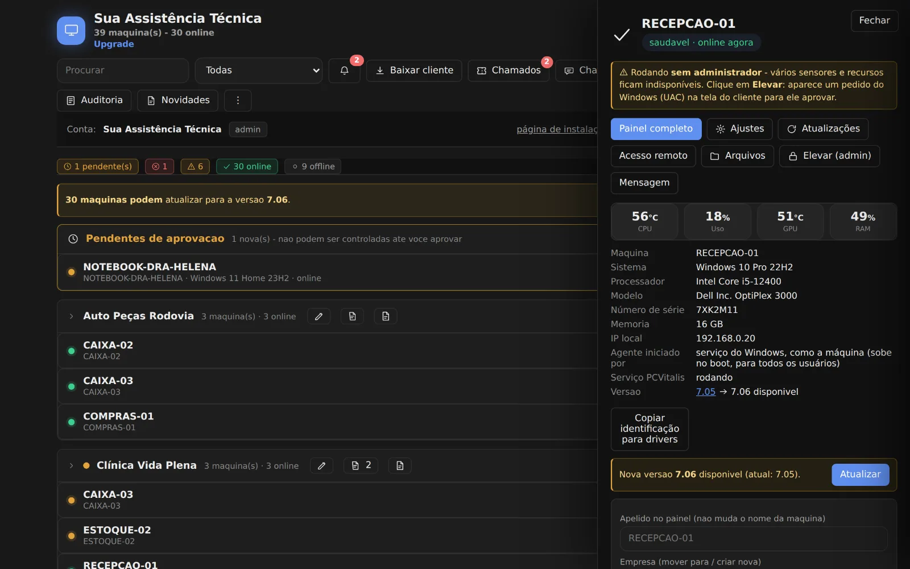Open Clínica Vida Plena notes with badge 2

(x=361, y=465)
